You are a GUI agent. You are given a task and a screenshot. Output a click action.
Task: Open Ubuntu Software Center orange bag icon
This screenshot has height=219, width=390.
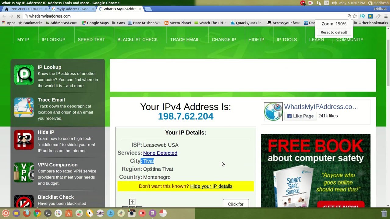click(69, 213)
